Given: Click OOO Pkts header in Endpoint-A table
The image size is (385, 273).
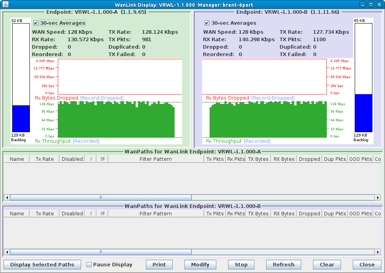Looking at the screenshot, I should pos(361,159).
